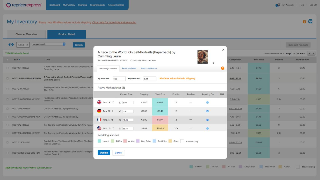
Task: Open external link icon below book cover
Action: click(x=213, y=63)
